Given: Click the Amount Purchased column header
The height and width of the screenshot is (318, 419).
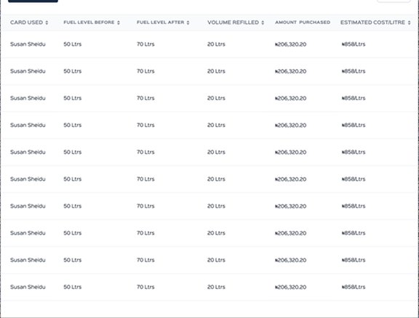Looking at the screenshot, I should pos(303,23).
